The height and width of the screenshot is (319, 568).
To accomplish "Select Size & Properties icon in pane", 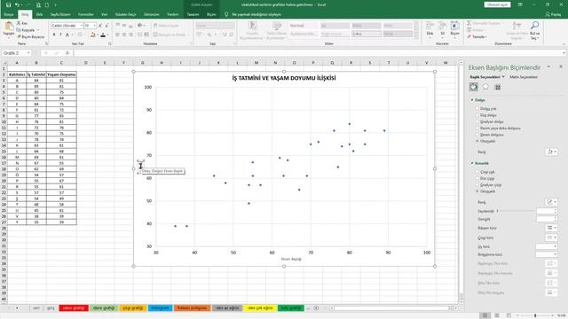I will (497, 87).
